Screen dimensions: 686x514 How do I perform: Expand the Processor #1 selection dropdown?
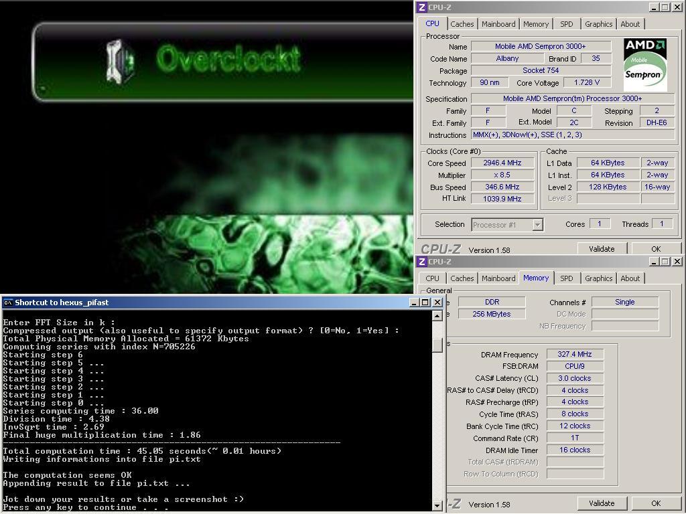coord(538,225)
